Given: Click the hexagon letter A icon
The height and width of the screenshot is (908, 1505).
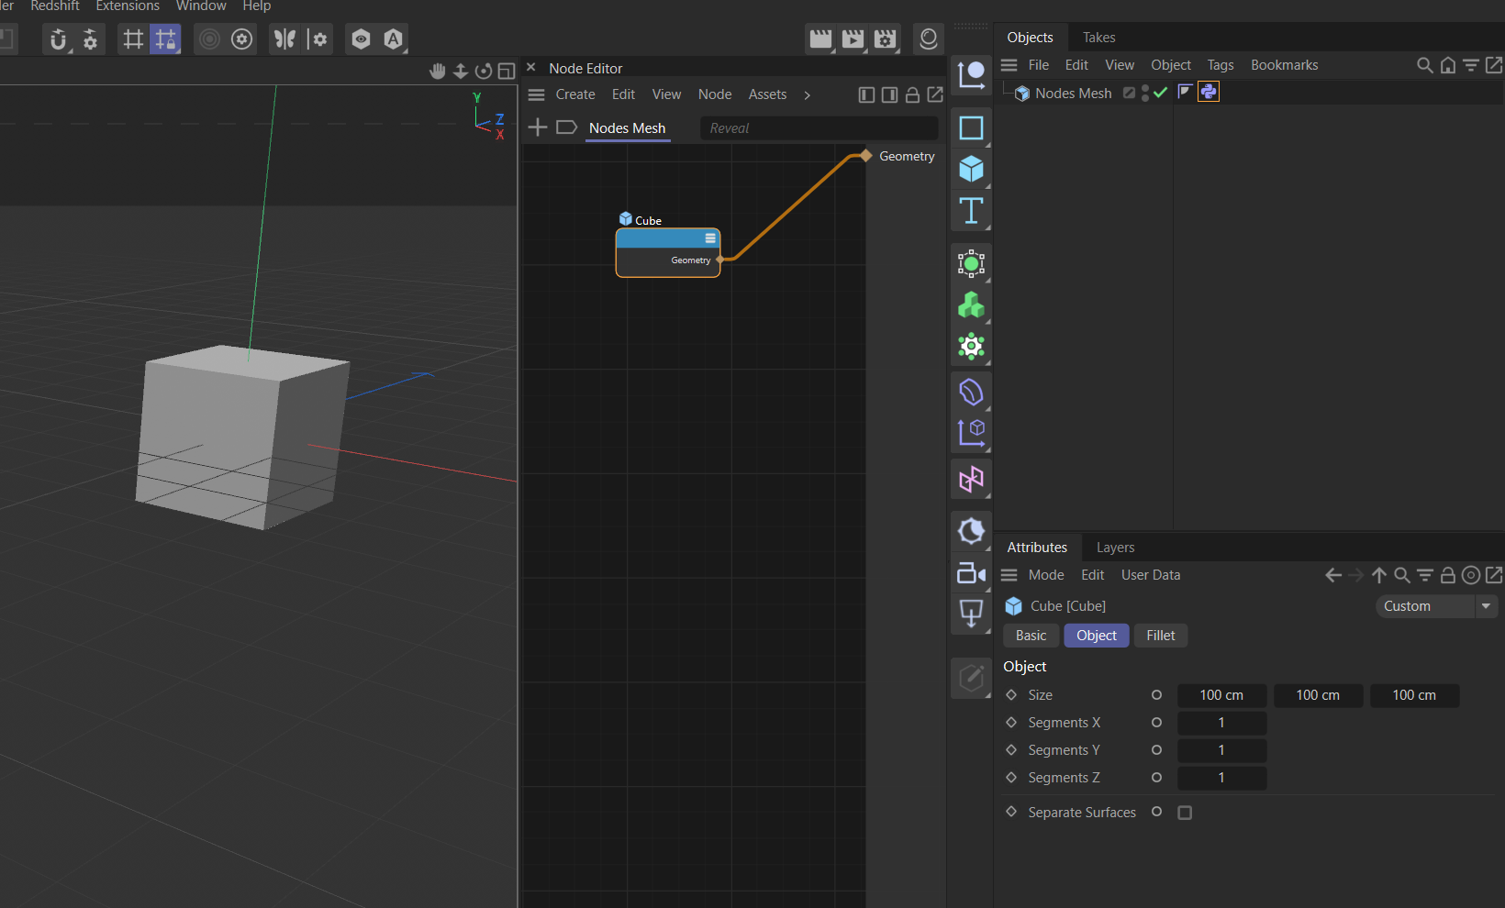Looking at the screenshot, I should [x=394, y=39].
